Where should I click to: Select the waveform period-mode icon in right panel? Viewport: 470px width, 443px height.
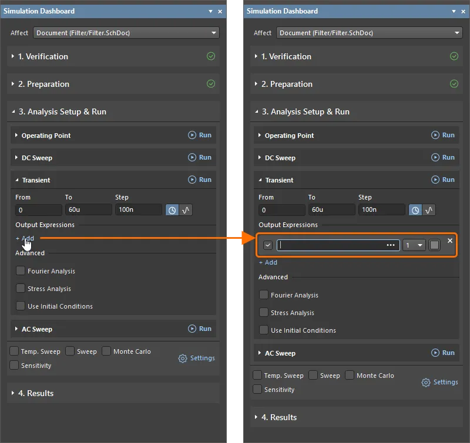(429, 210)
